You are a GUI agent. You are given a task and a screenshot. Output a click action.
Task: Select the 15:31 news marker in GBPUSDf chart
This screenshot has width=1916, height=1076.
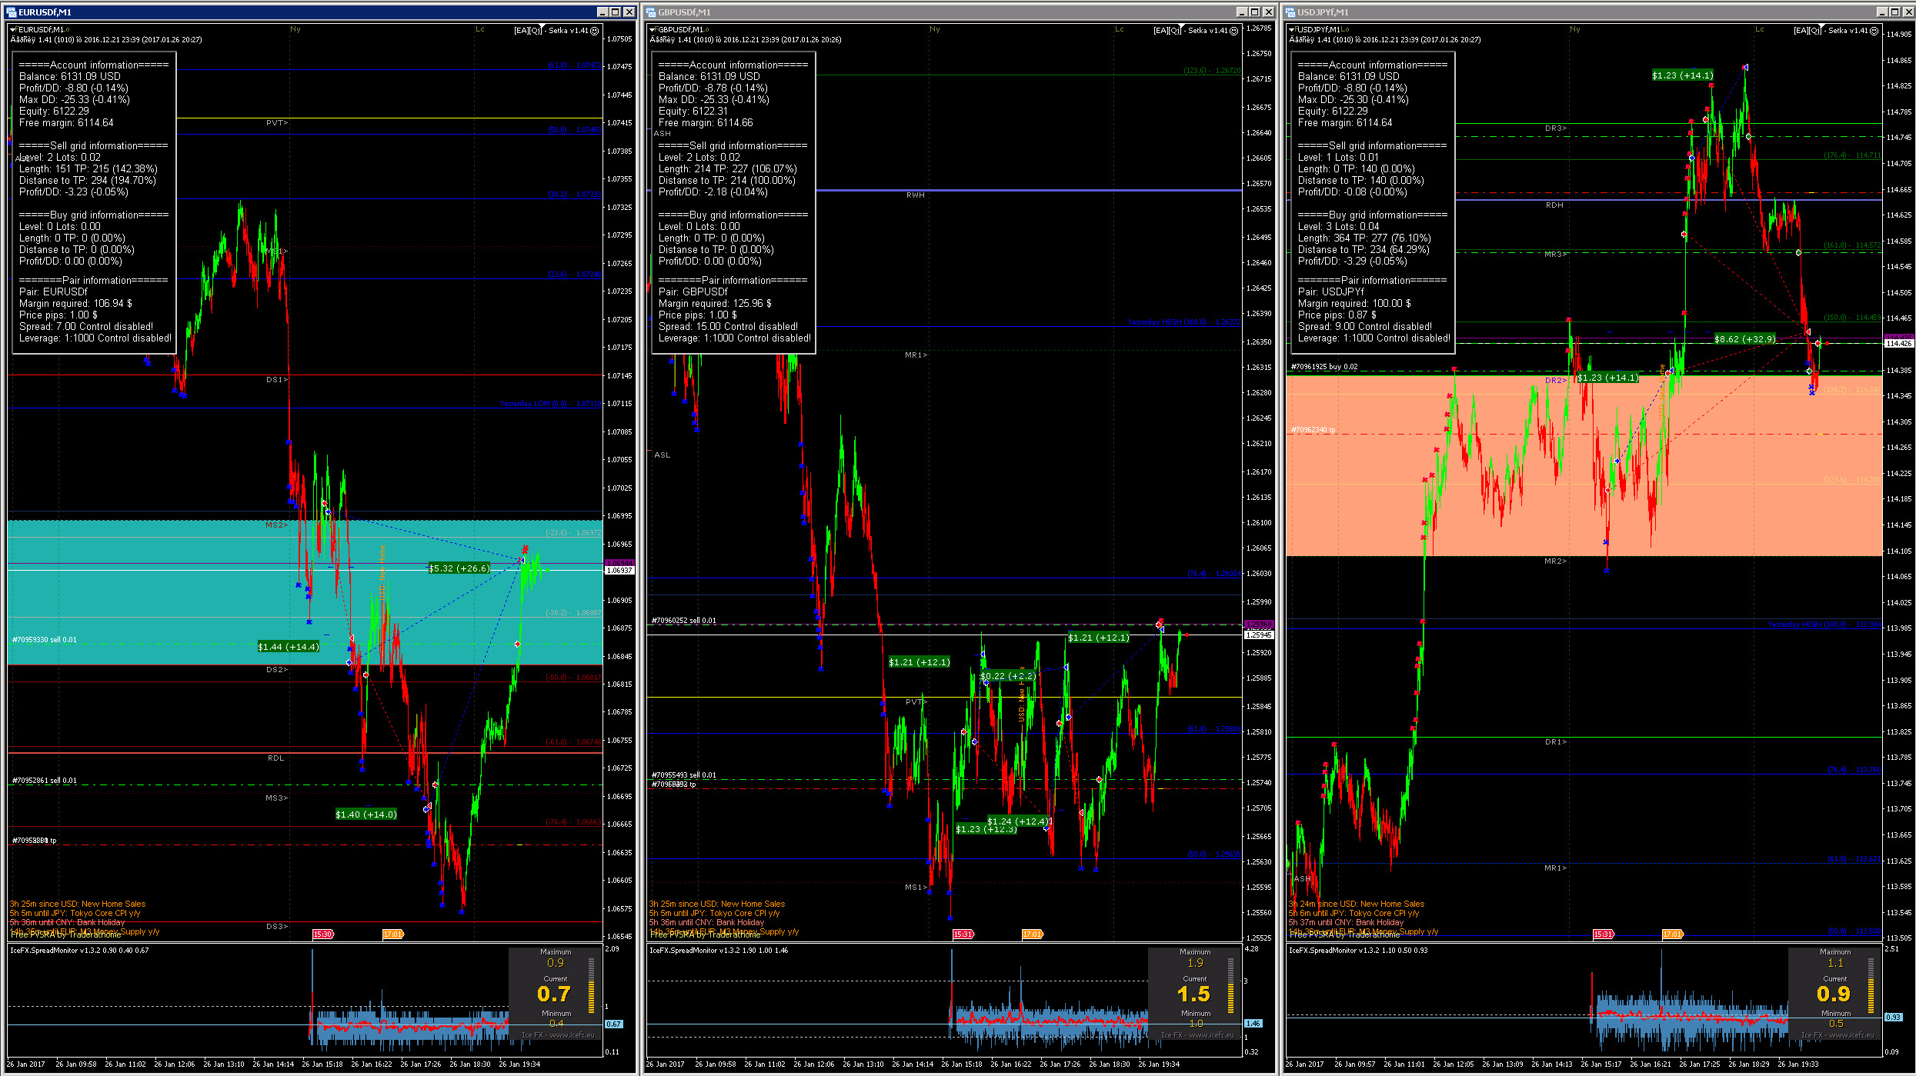pyautogui.click(x=963, y=934)
